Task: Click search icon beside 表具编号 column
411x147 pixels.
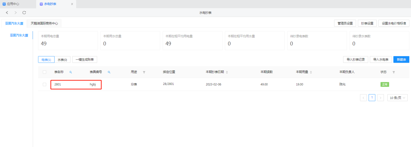Action: 109,72
